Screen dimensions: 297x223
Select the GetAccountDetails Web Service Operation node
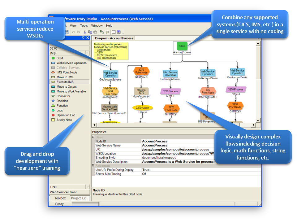tap(237, 72)
